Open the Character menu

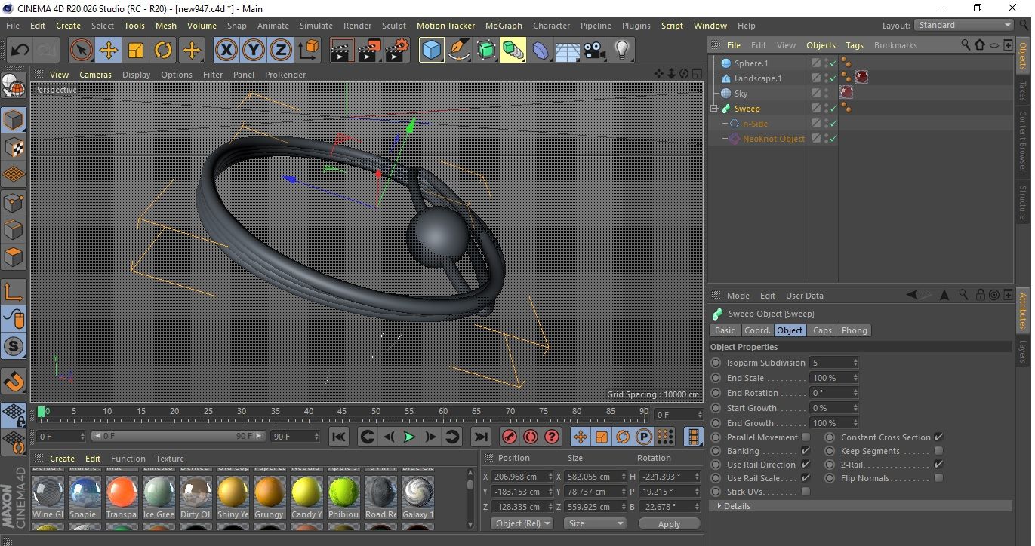click(551, 26)
